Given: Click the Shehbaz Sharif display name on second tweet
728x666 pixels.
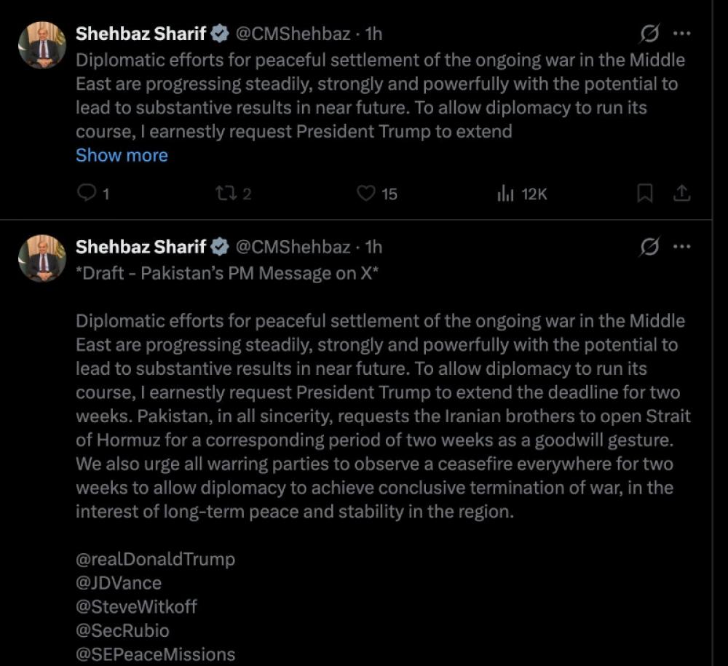Looking at the screenshot, I should [141, 247].
